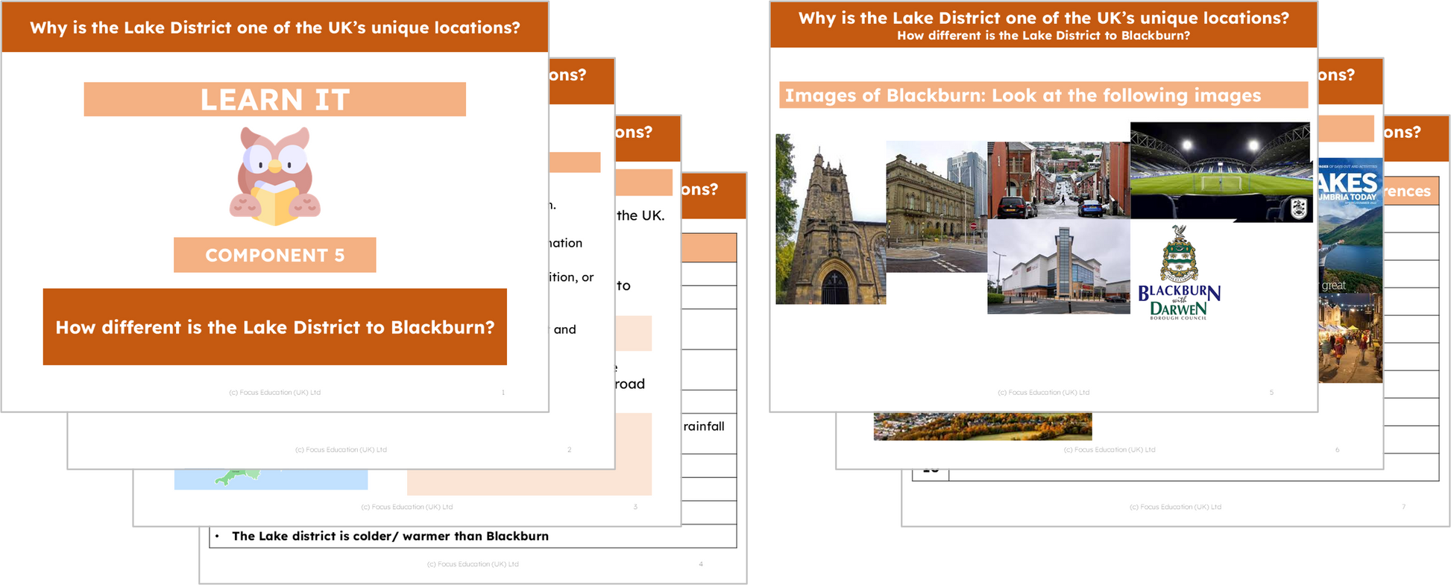Viewport: 1451px width, 585px height.
Task: Click the autumn landscape photo on slide 6
Action: pyautogui.click(x=983, y=426)
